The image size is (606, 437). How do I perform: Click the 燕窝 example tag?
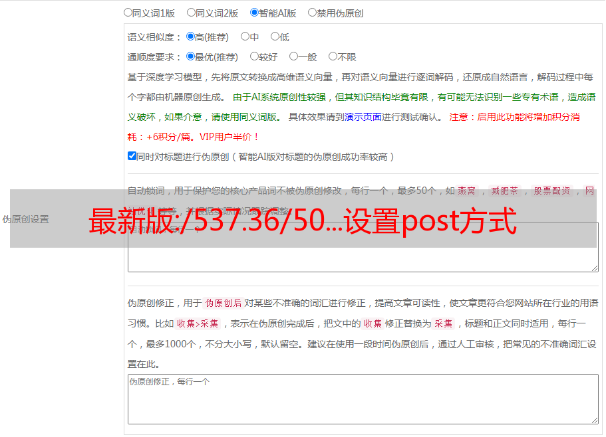click(467, 191)
